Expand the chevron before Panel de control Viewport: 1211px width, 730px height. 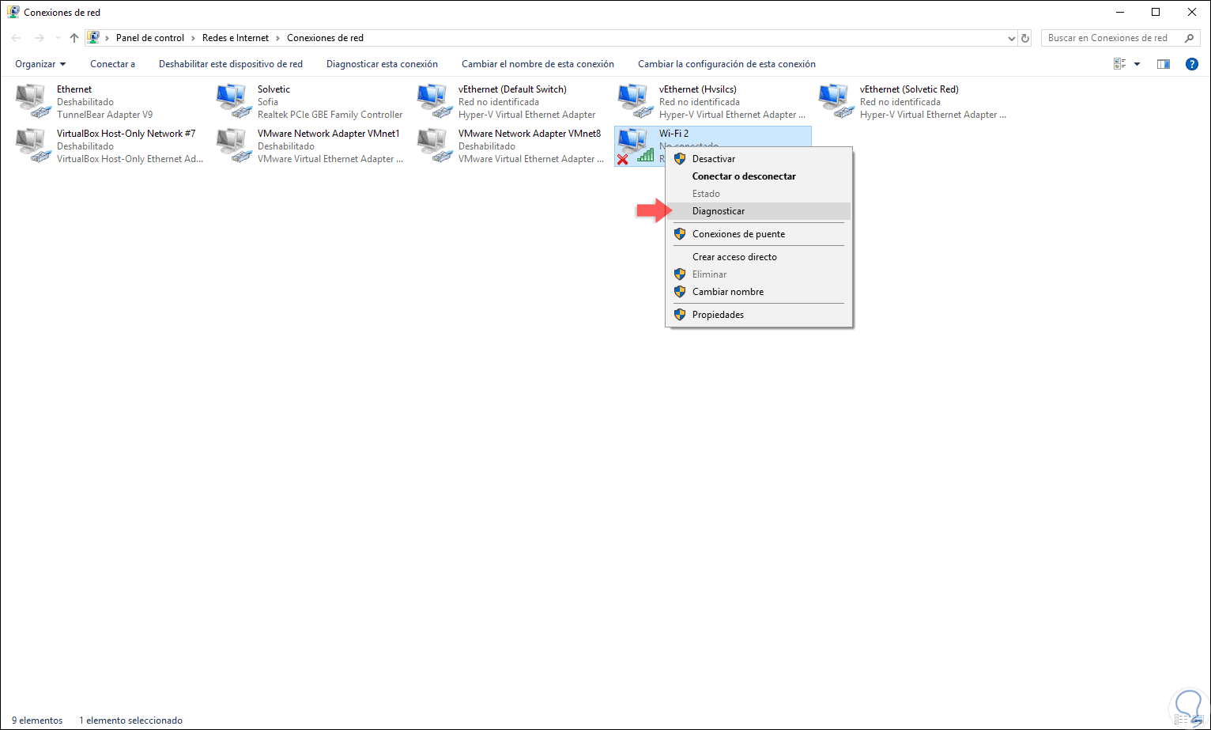108,38
